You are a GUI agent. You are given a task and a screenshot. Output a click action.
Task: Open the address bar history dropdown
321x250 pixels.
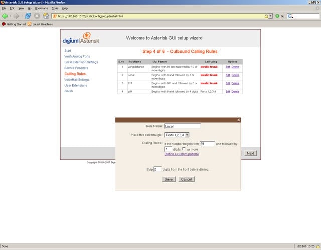271,16
